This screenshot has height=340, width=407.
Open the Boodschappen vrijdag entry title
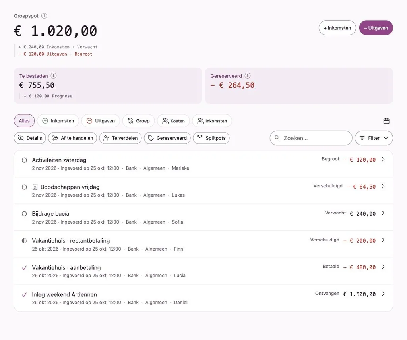click(70, 187)
